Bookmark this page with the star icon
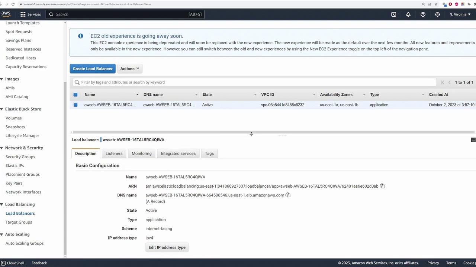476x267 pixels. 436,4
